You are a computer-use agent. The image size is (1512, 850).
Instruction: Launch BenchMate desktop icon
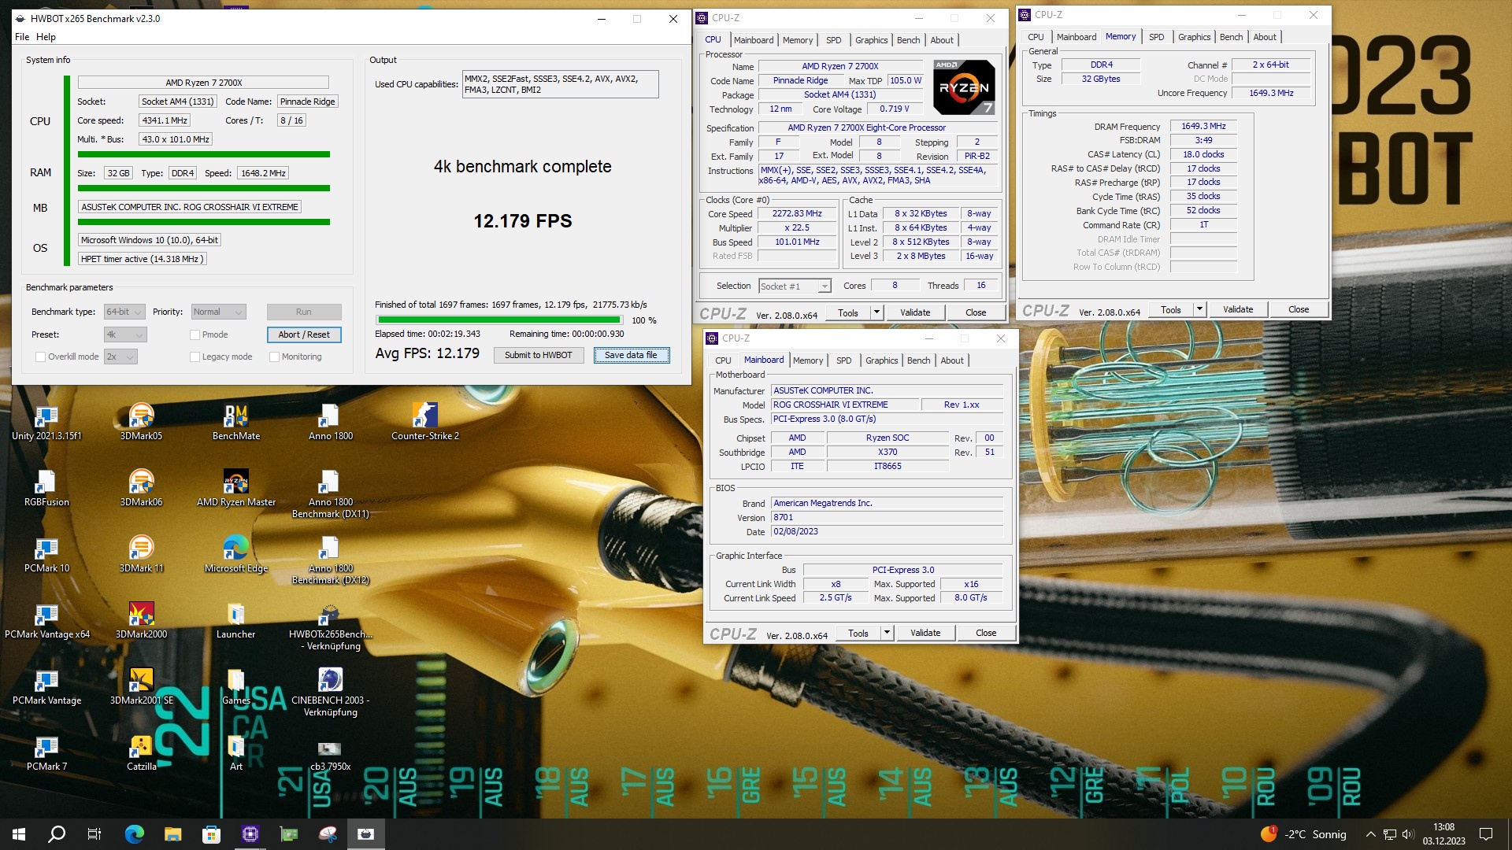point(235,422)
